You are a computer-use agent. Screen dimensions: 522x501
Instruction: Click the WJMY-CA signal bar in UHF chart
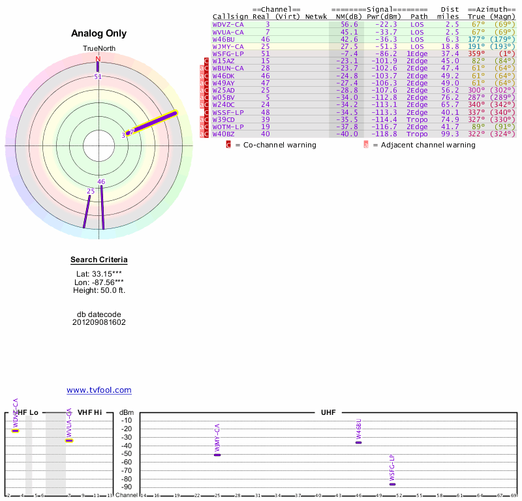click(x=217, y=455)
